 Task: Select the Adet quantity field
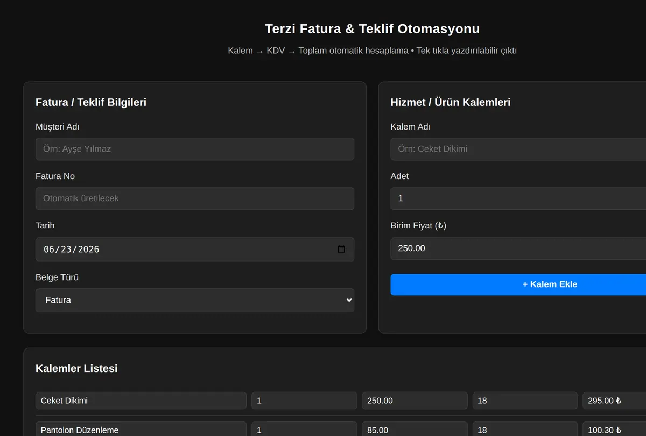coord(518,198)
